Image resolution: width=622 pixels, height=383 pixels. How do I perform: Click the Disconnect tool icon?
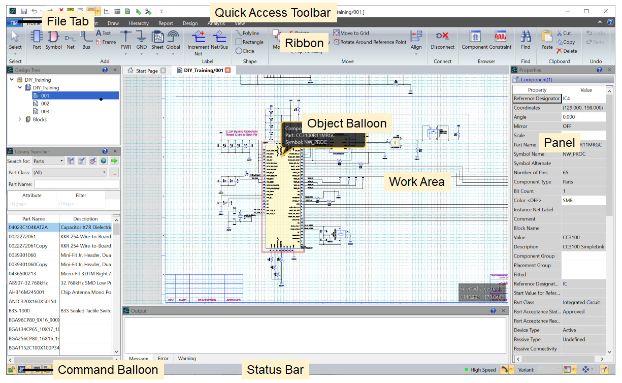(442, 37)
